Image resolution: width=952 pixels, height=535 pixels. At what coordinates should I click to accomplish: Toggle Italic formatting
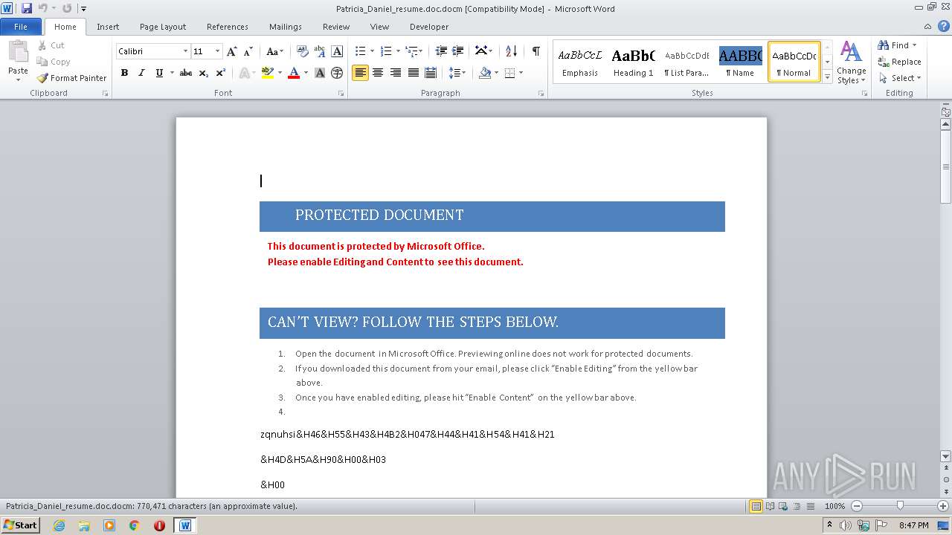point(141,73)
